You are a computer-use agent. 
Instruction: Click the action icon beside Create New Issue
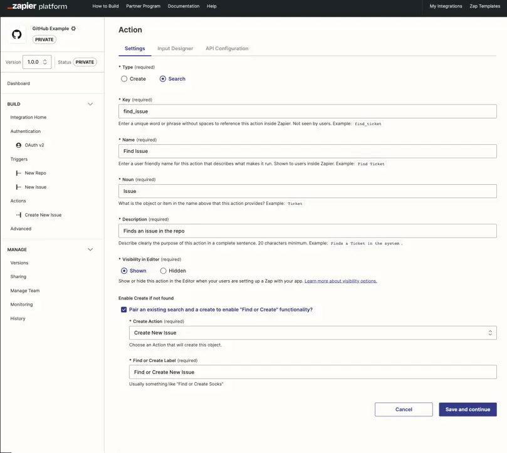click(19, 215)
